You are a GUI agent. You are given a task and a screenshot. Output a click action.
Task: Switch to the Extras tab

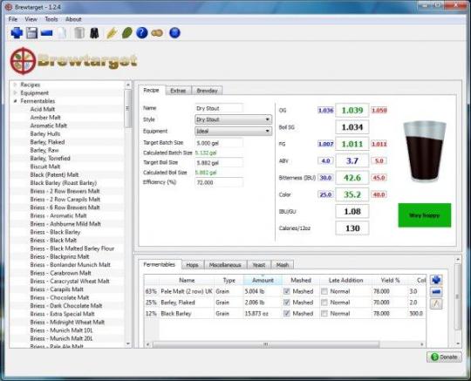pos(178,91)
